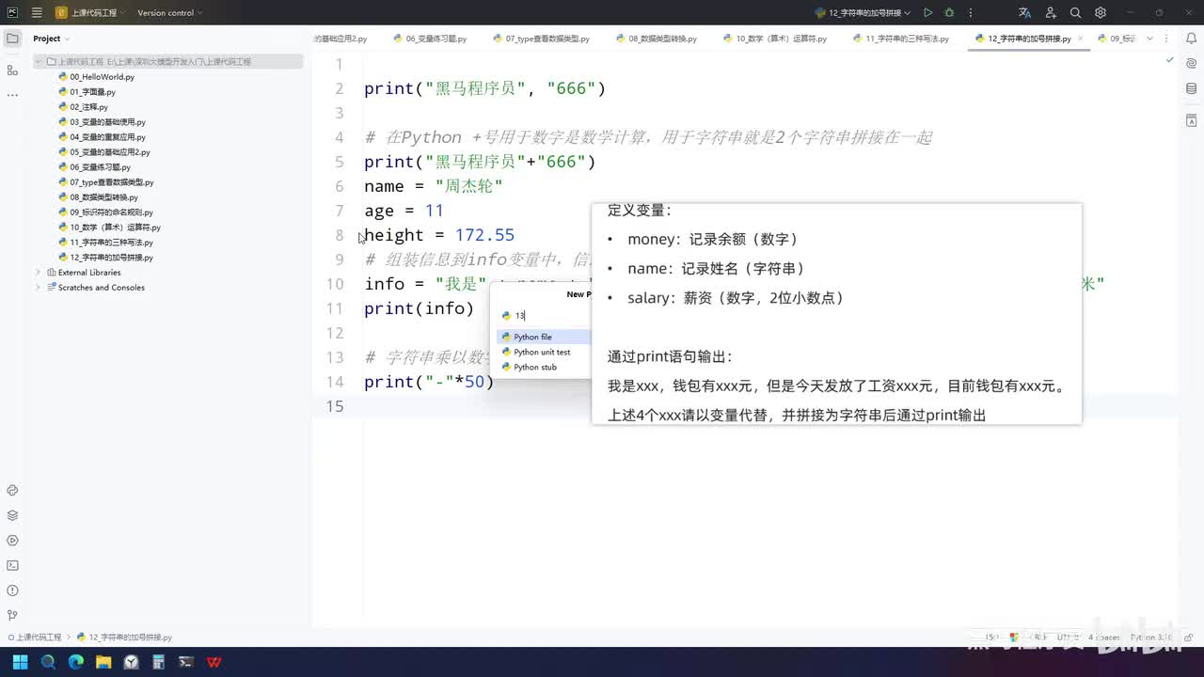
Task: Open the 上课代码工程 project selector dropdown
Action: [91, 13]
